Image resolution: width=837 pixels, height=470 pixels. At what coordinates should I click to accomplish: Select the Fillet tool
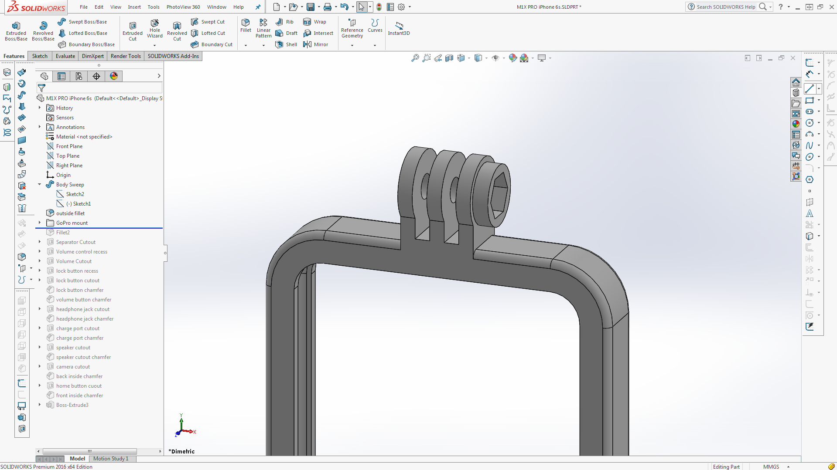(246, 26)
